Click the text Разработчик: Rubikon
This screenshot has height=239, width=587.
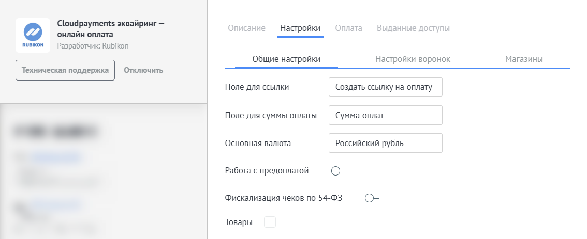pos(93,46)
